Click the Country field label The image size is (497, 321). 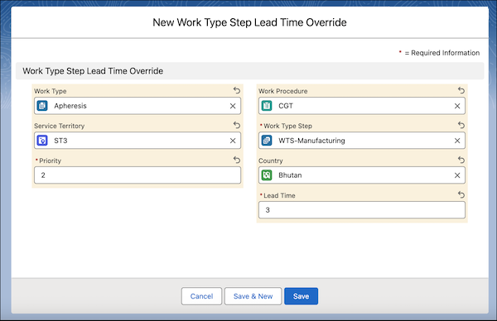(x=271, y=160)
